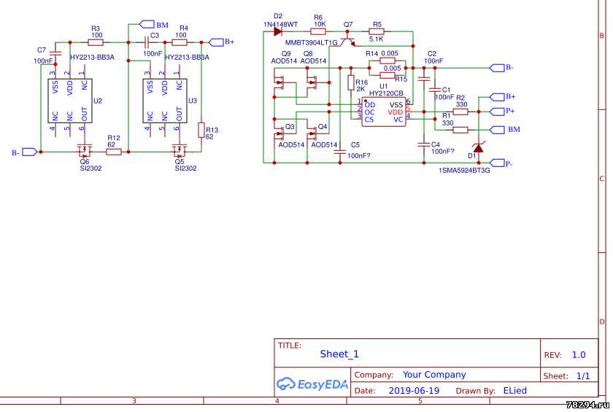Click the Q3 designator label

[x=290, y=127]
